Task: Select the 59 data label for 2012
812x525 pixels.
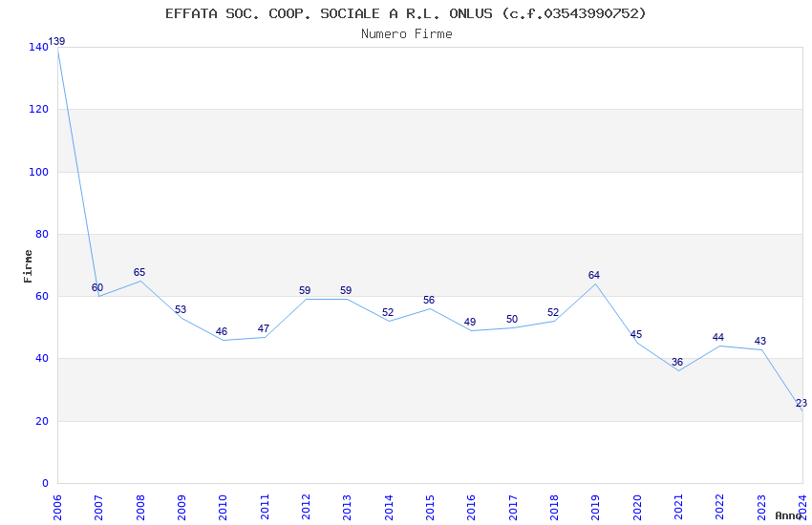Action: tap(305, 291)
